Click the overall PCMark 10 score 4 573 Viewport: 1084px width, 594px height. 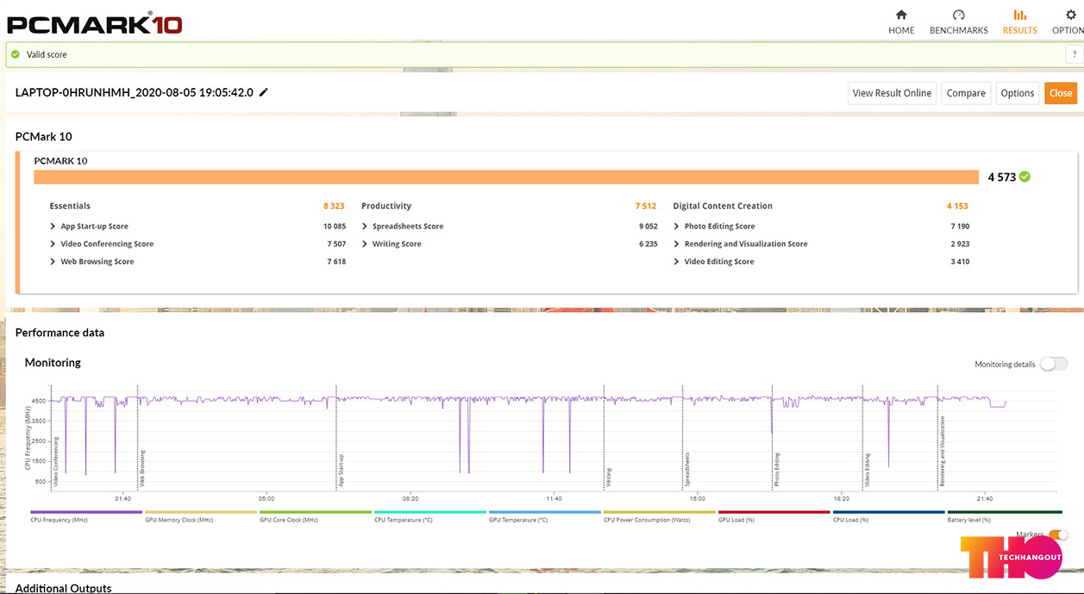1001,177
